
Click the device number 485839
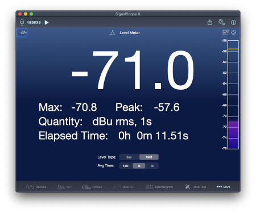[34, 22]
